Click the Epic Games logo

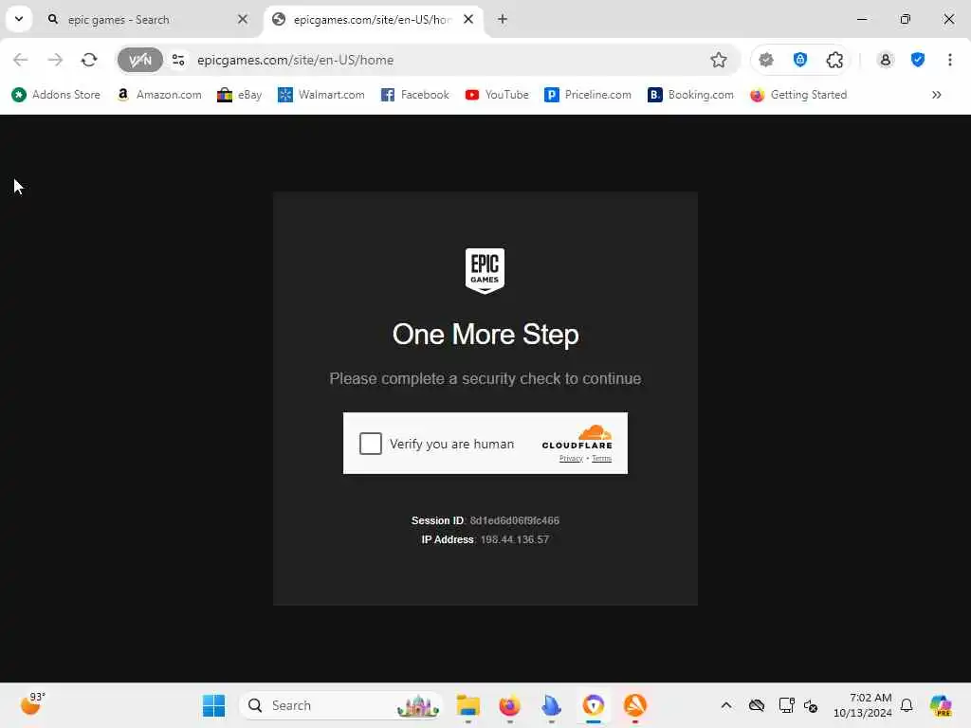click(x=485, y=270)
